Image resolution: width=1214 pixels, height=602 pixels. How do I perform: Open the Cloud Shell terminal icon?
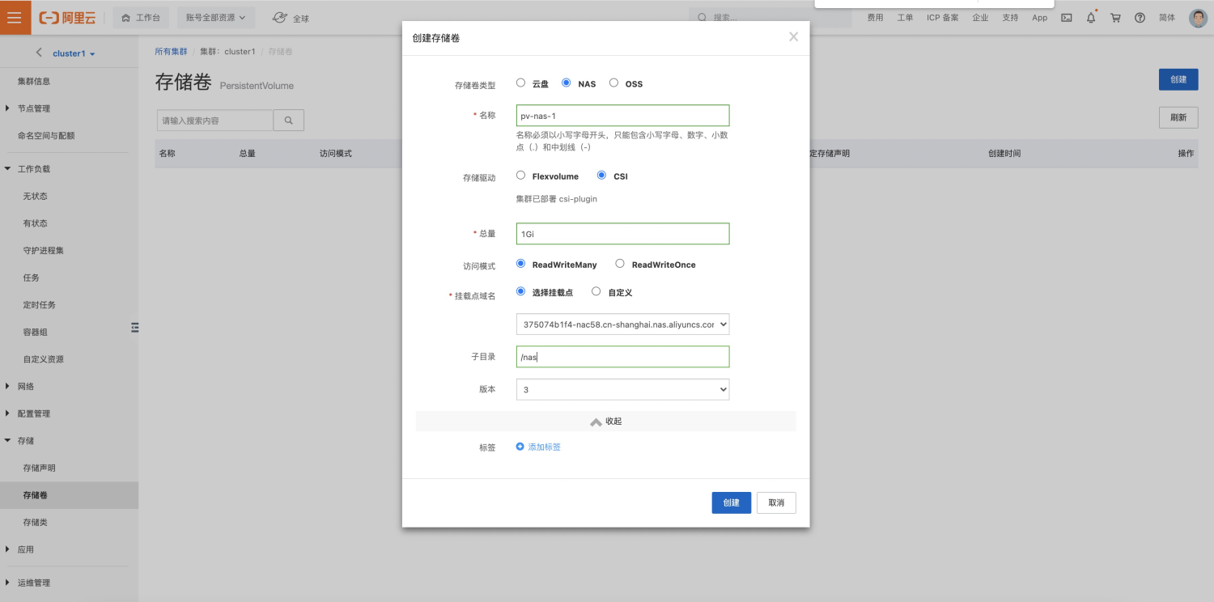pos(1067,18)
